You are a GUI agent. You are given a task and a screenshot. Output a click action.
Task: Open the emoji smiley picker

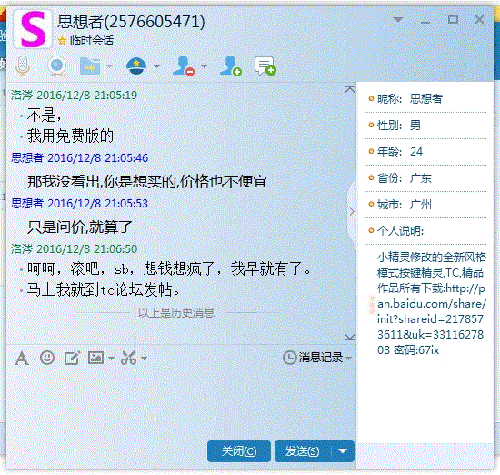(47, 358)
